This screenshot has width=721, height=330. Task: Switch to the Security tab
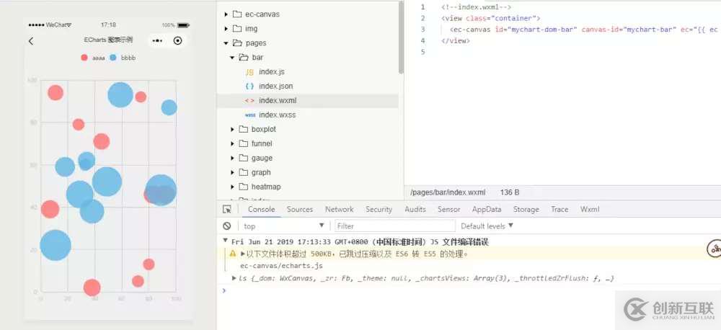(x=379, y=209)
